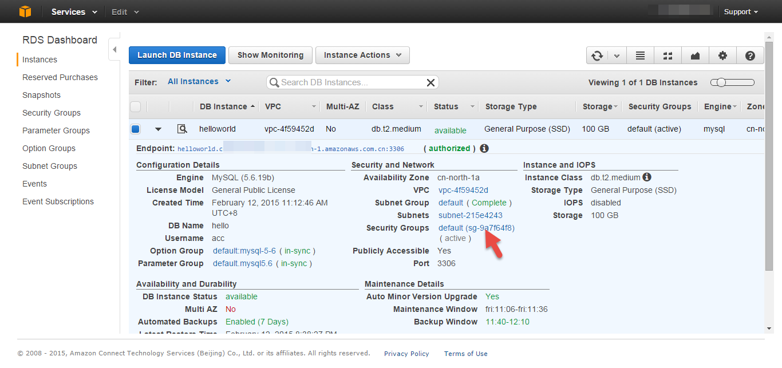Viewport: 782px width, 368px height.
Task: Open the Services dropdown menu
Action: [74, 11]
